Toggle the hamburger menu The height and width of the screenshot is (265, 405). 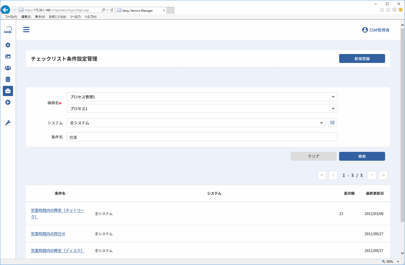(x=26, y=30)
